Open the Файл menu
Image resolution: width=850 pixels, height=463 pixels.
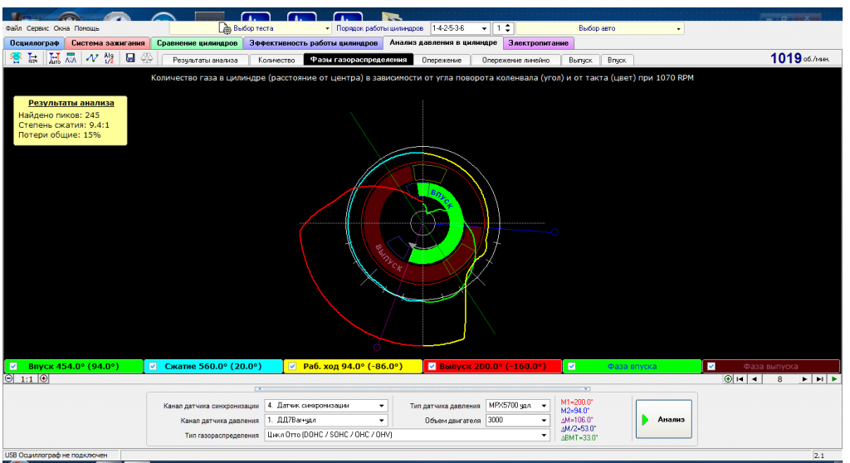(x=13, y=28)
